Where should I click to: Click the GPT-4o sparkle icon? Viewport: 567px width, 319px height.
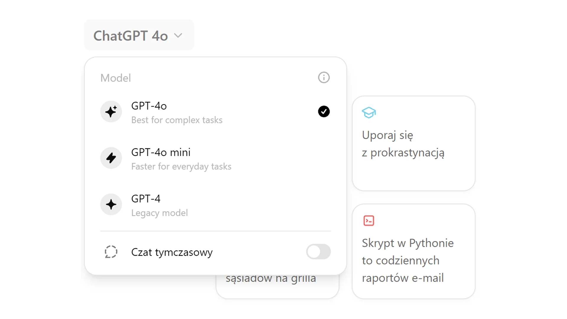point(111,112)
